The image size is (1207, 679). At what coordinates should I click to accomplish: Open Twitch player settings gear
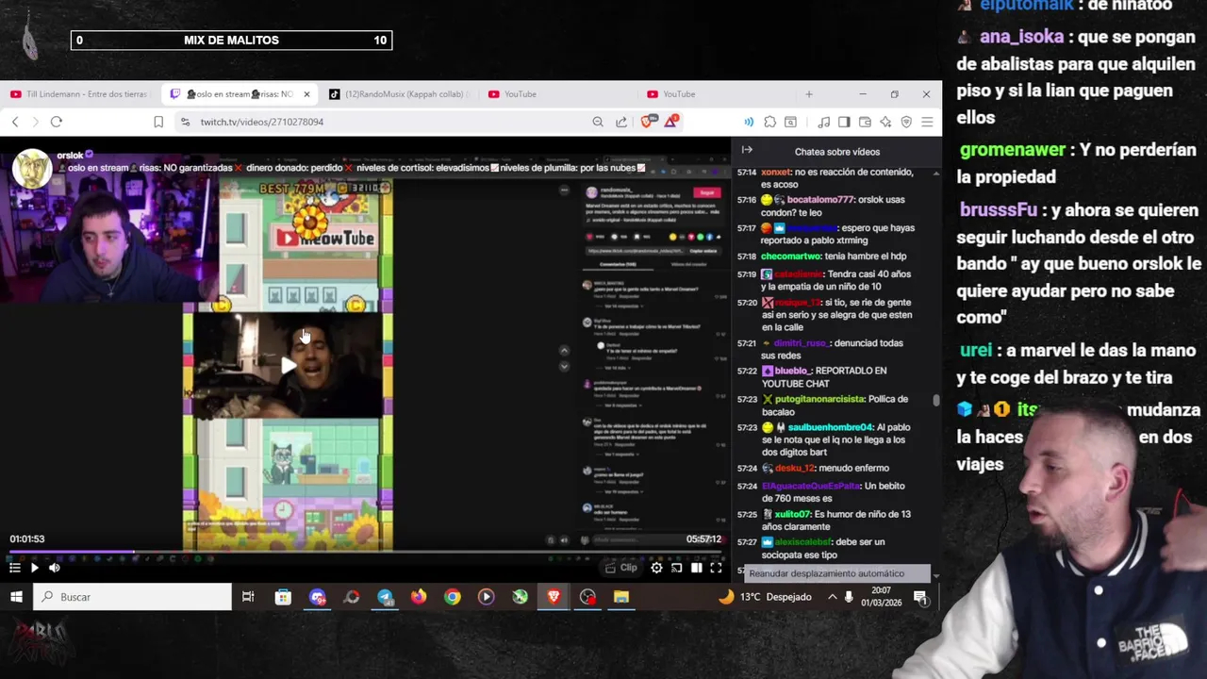[x=656, y=568]
